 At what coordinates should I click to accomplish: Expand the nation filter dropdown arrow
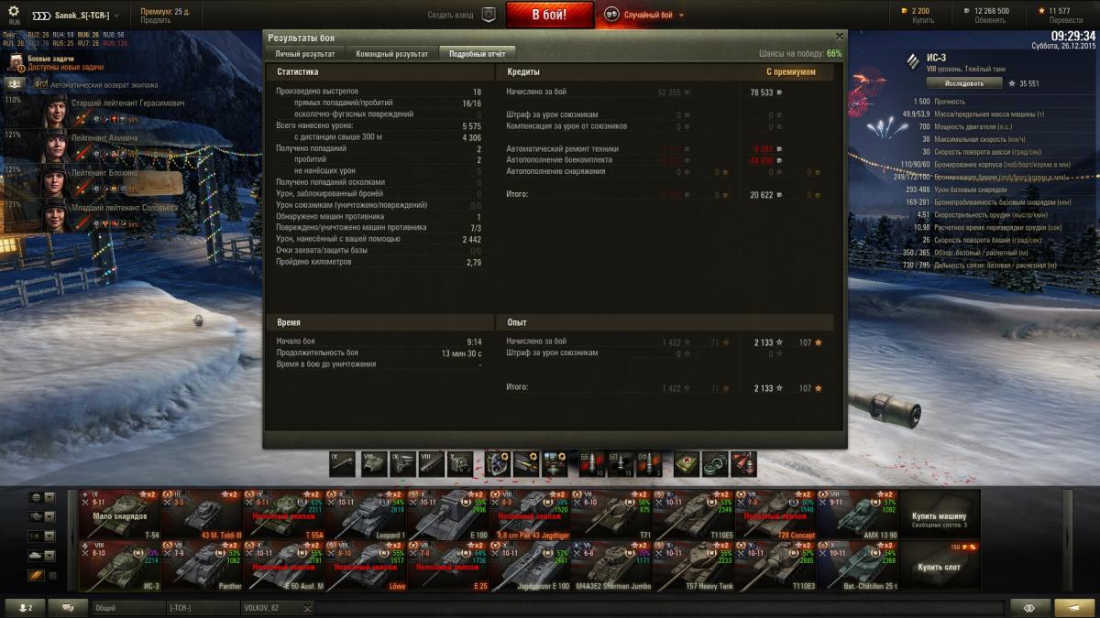tap(49, 497)
